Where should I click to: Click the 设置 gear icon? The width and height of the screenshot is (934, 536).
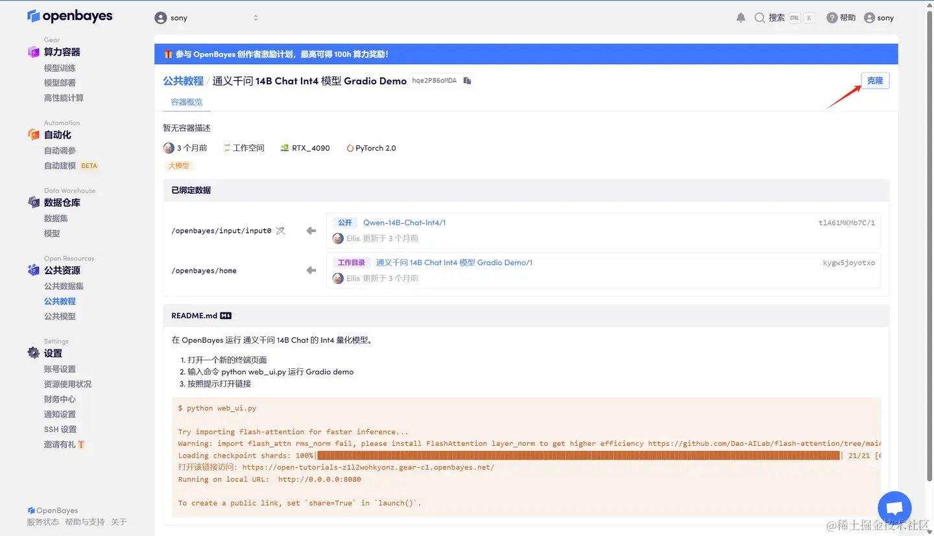click(34, 353)
